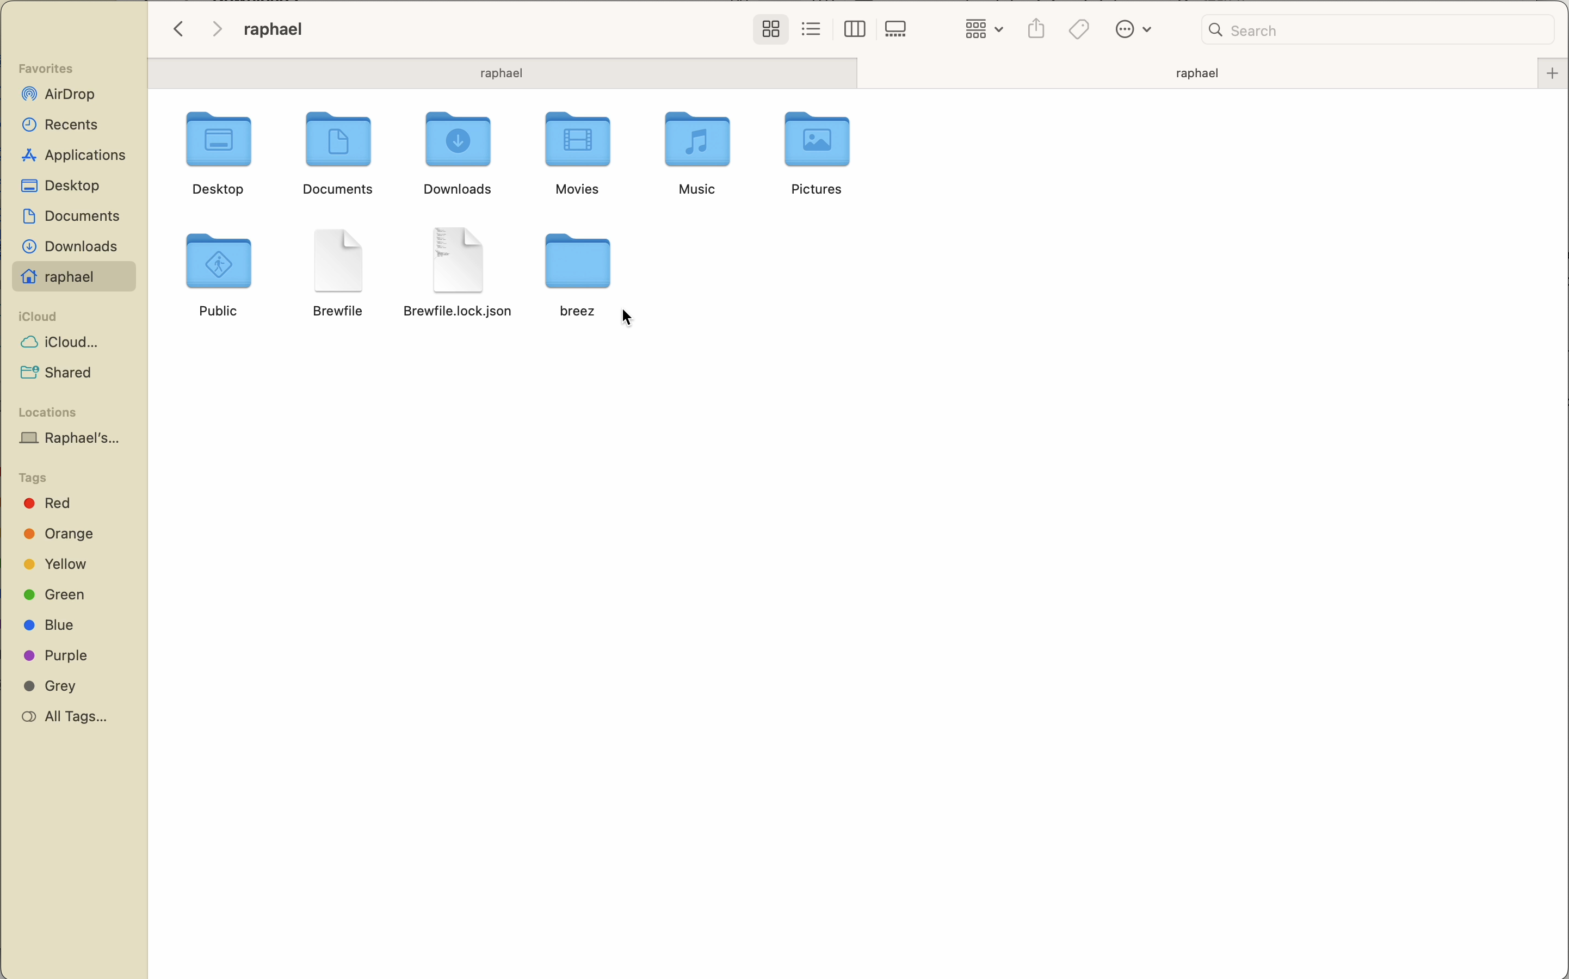Go forward with the right chevron
Screen dimensions: 1569x979
click(x=218, y=29)
